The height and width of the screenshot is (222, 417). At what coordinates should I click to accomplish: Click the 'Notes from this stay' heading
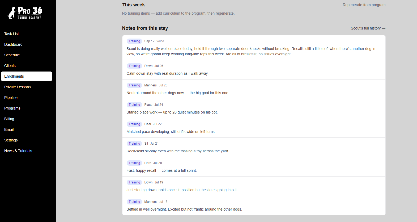(145, 28)
